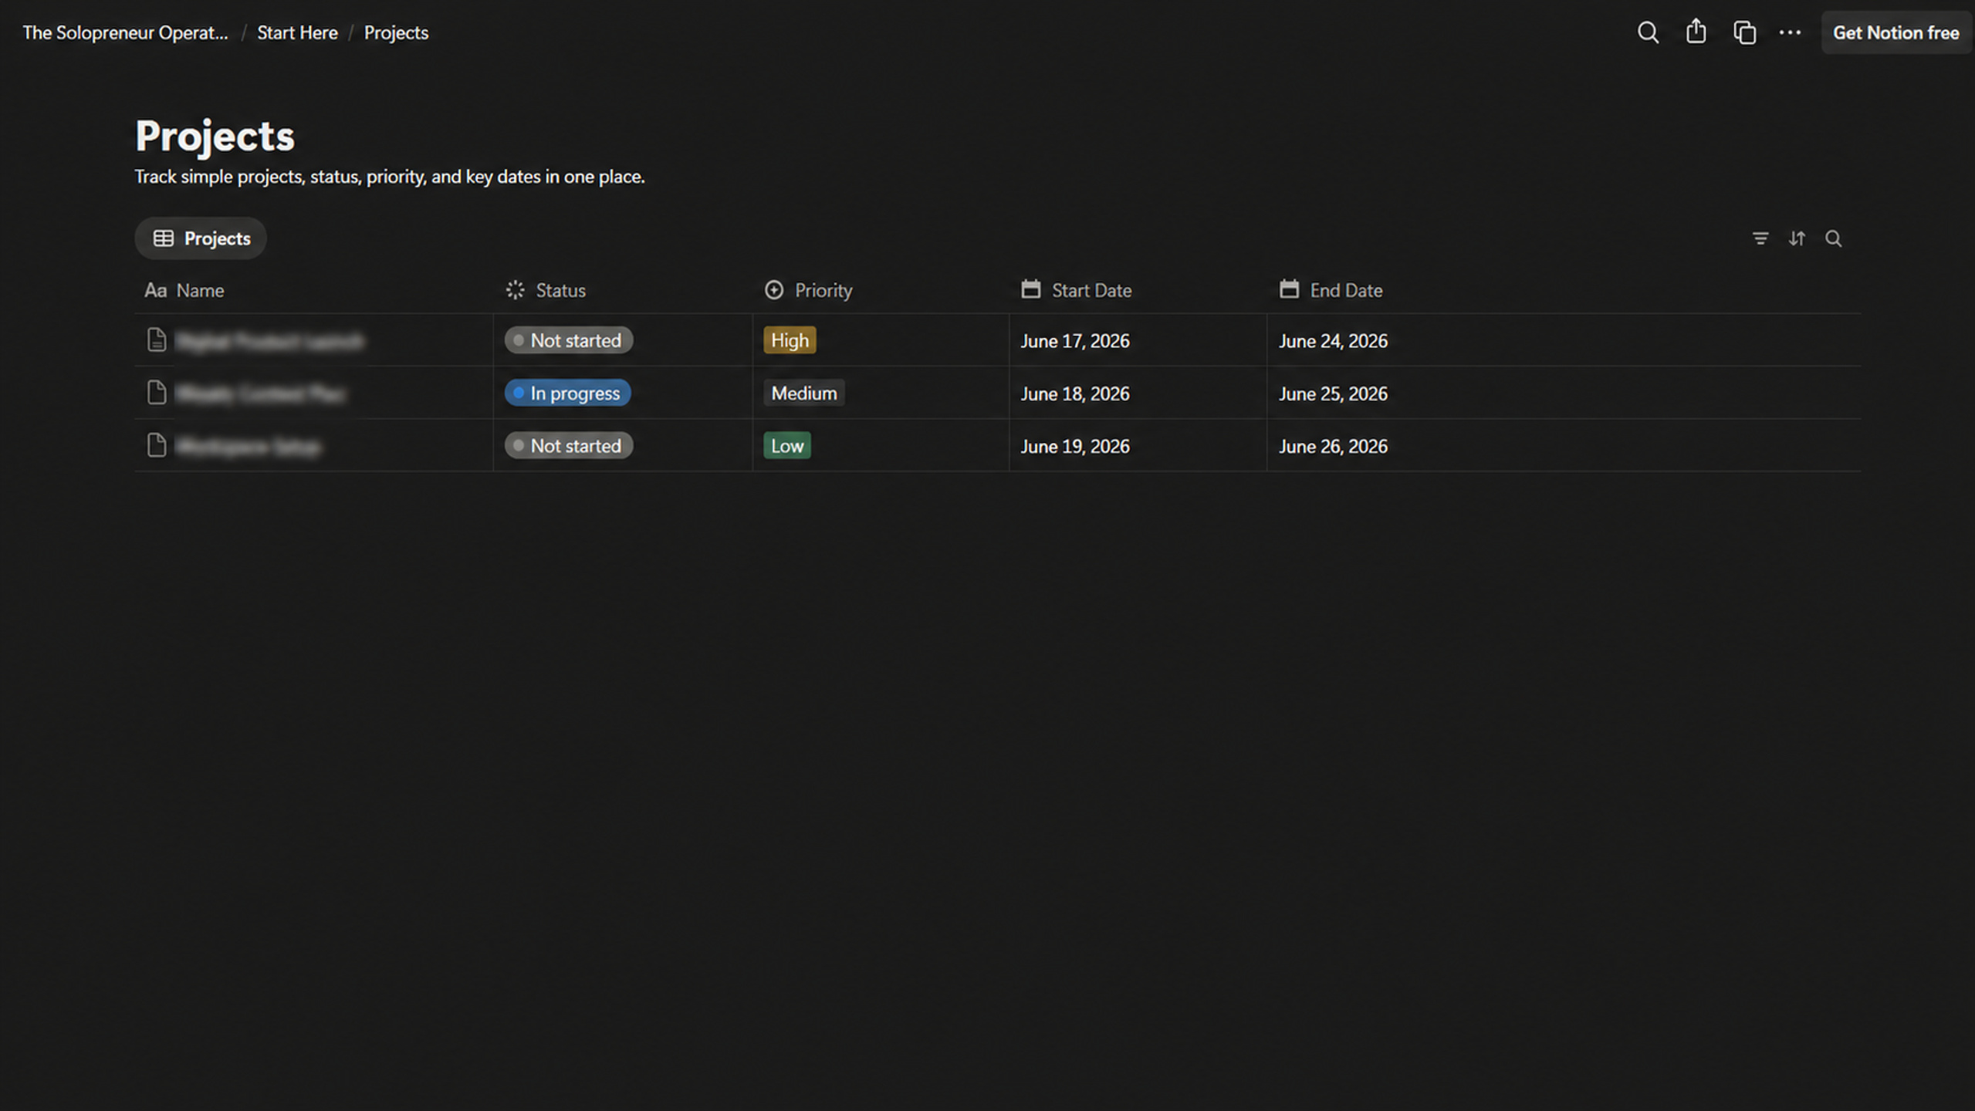This screenshot has height=1111, width=1975.
Task: Click page icon in the High priority row
Action: click(157, 340)
